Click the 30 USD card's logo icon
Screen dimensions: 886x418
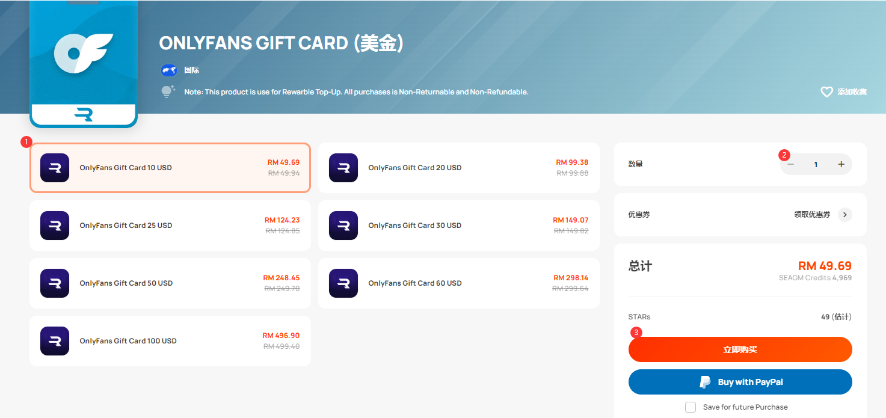pos(343,226)
